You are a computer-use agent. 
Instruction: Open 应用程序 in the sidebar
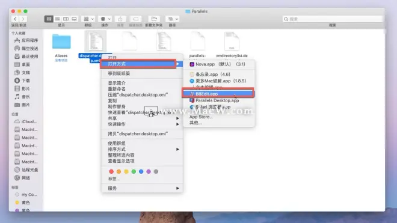[26, 40]
